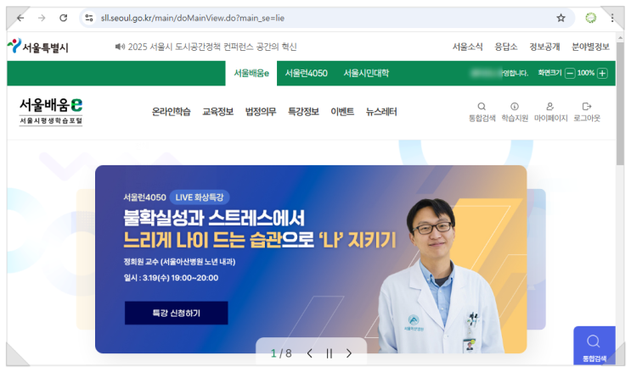The height and width of the screenshot is (372, 631).
Task: Click the 로그아웃 icon
Action: pos(587,107)
